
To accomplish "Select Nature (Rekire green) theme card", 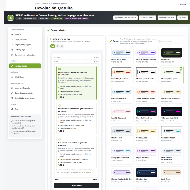I will (172, 75).
